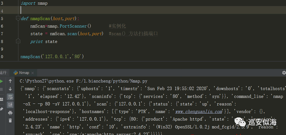The image size is (286, 135).
Task: Rerun the Nmap script with green play
Action: pos(1,81)
